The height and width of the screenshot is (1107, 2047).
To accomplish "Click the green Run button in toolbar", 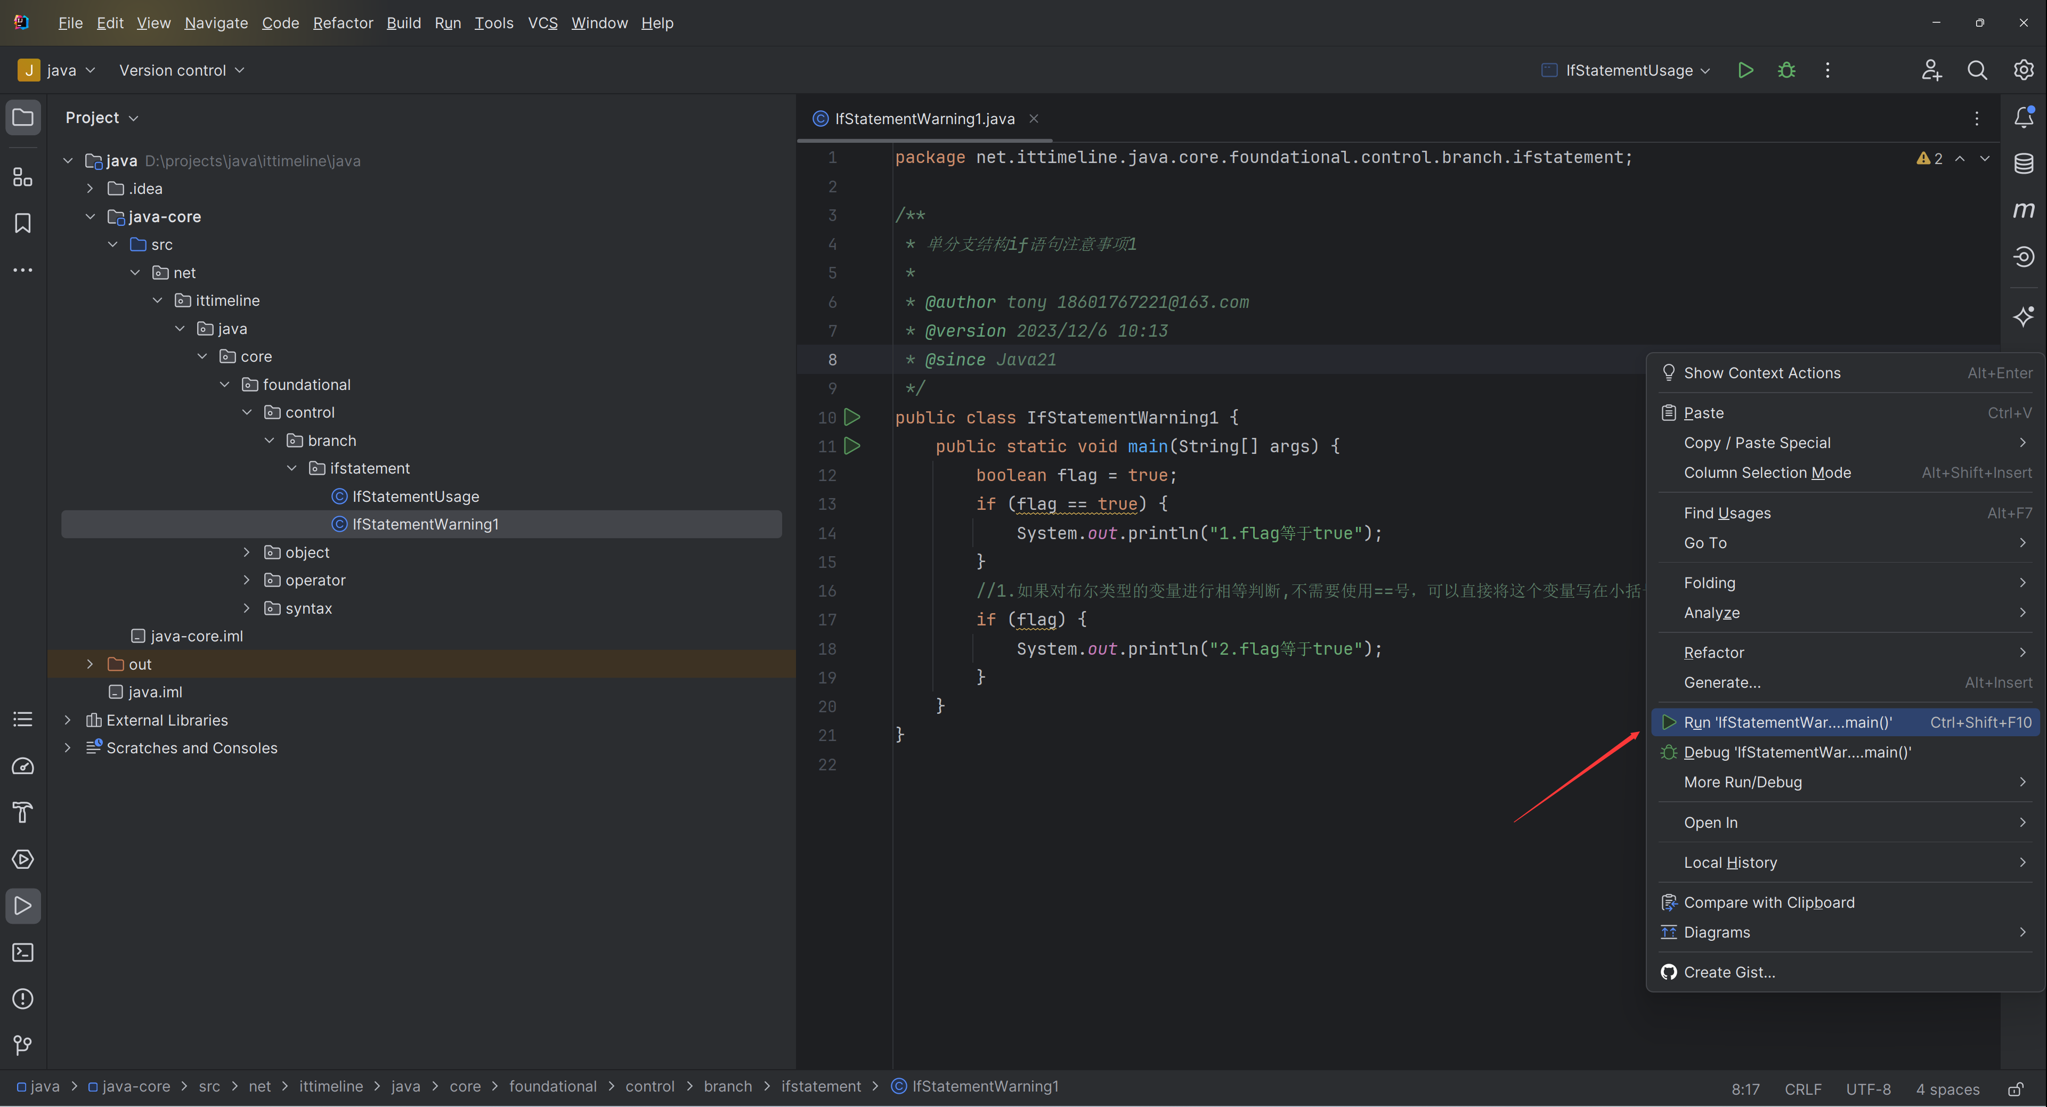I will pyautogui.click(x=1745, y=70).
